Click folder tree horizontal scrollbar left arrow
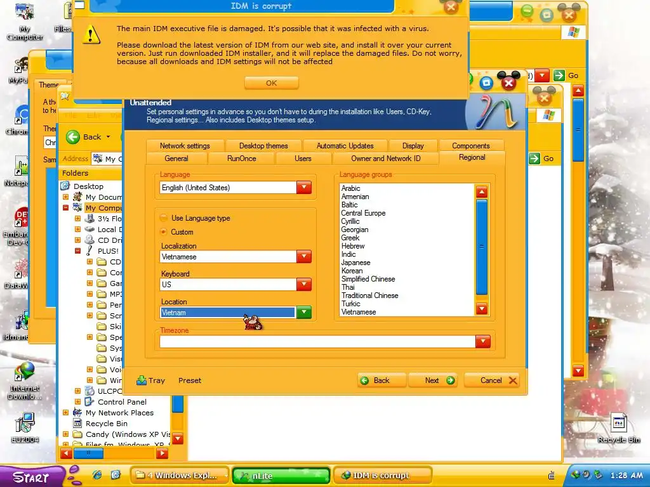This screenshot has width=650, height=487. point(66,453)
